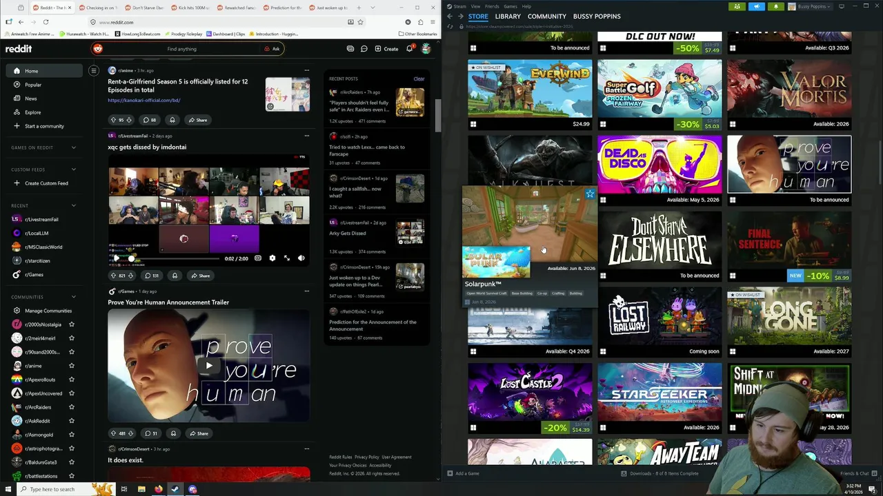Collapse the GAMES ON REDDIT section
Viewport: 883px width, 496px height.
tap(74, 147)
